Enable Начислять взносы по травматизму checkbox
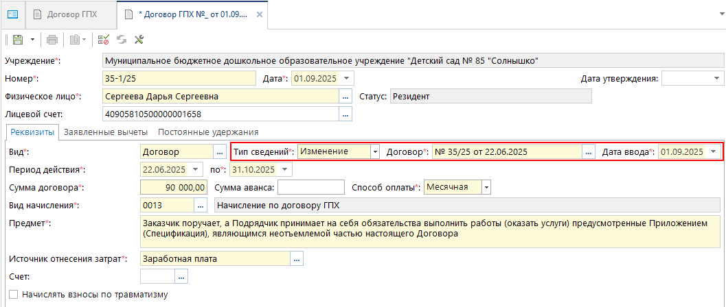This screenshot has height=307, width=726. 14,294
